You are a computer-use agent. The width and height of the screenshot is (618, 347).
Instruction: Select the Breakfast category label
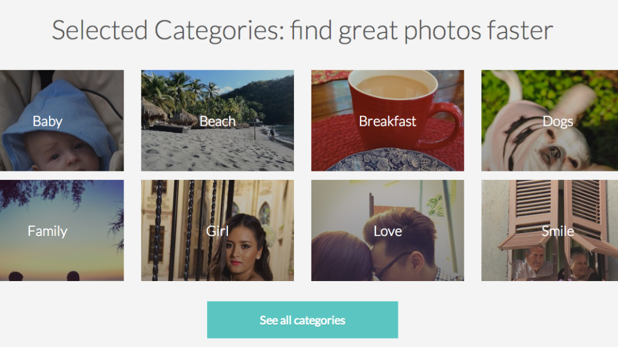[x=387, y=122]
